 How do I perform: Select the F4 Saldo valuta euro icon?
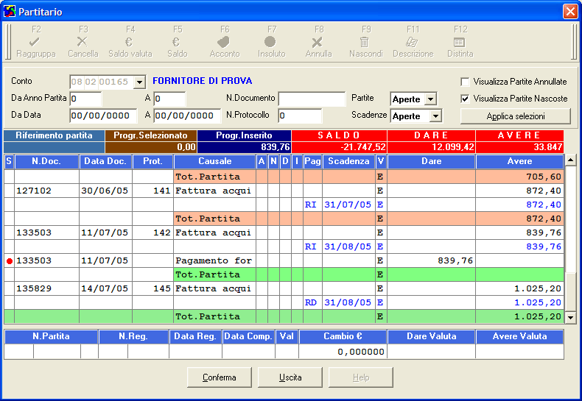click(x=129, y=42)
